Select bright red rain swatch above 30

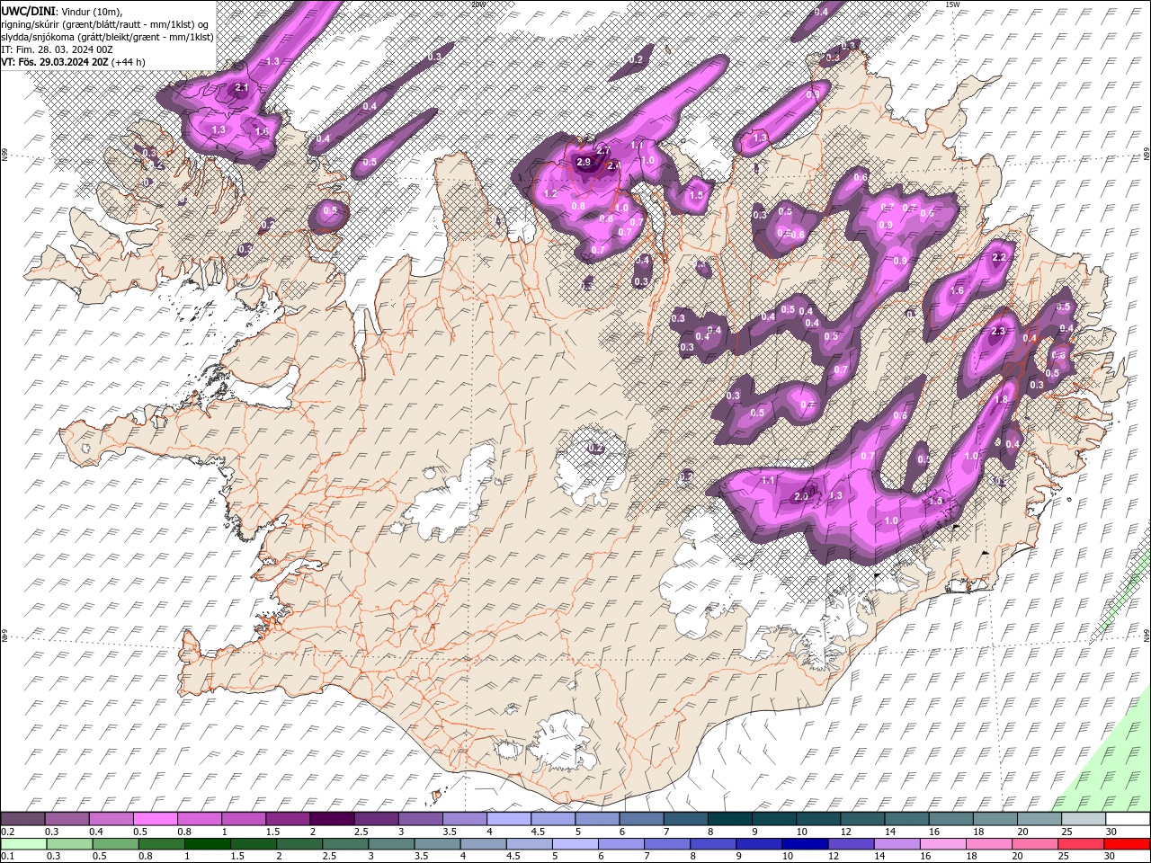tap(1128, 844)
